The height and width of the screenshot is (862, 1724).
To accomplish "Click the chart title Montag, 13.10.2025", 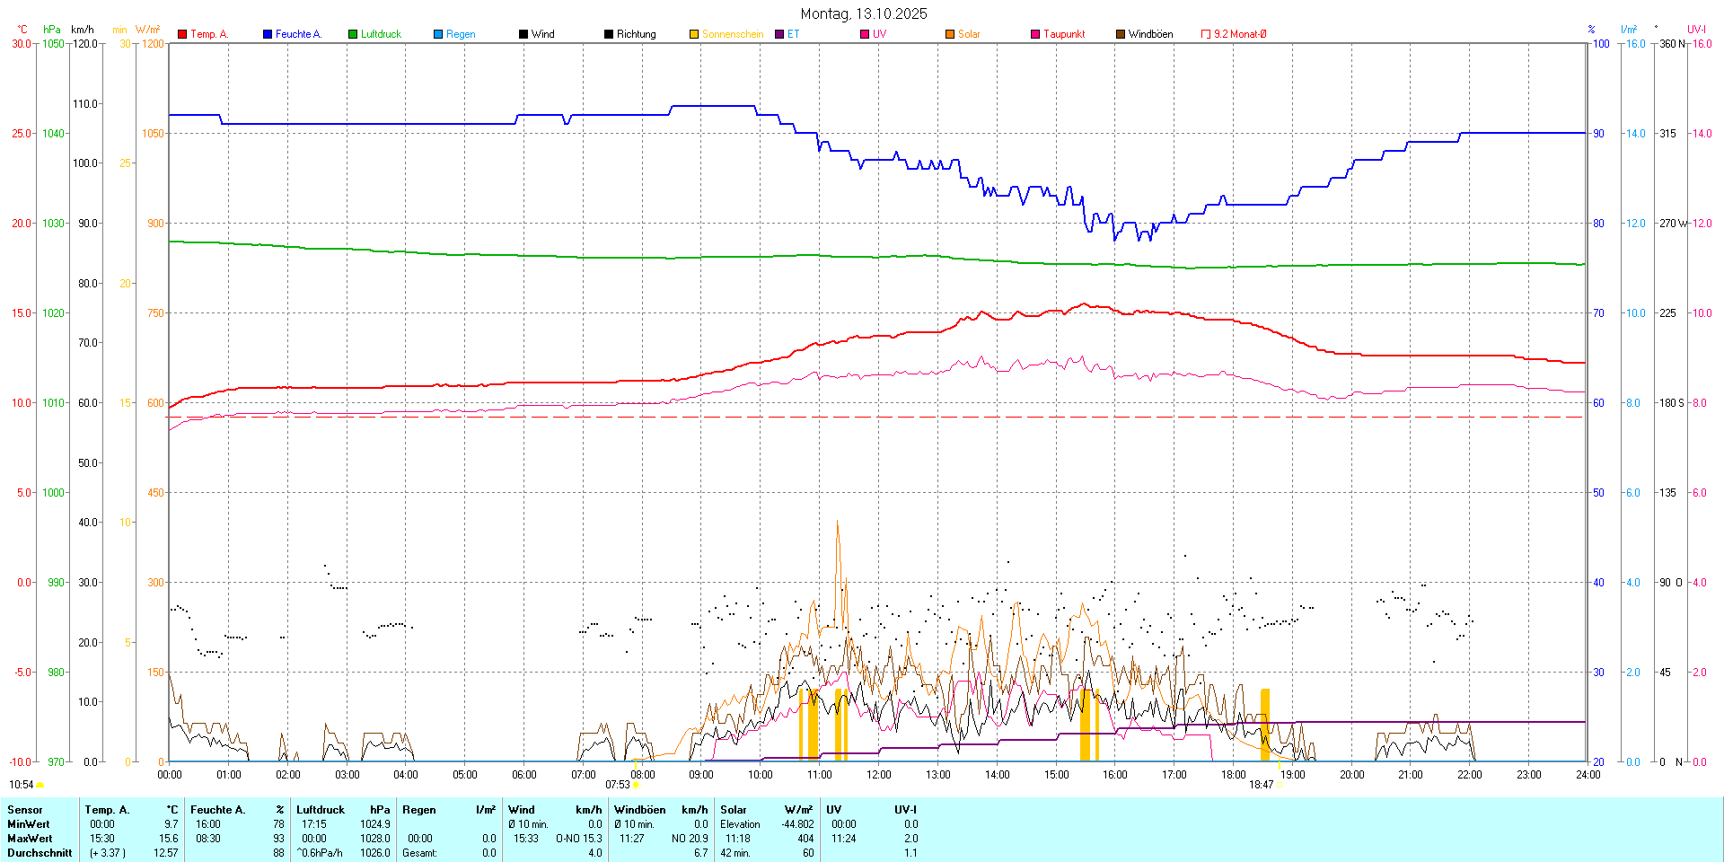I will click(x=863, y=13).
